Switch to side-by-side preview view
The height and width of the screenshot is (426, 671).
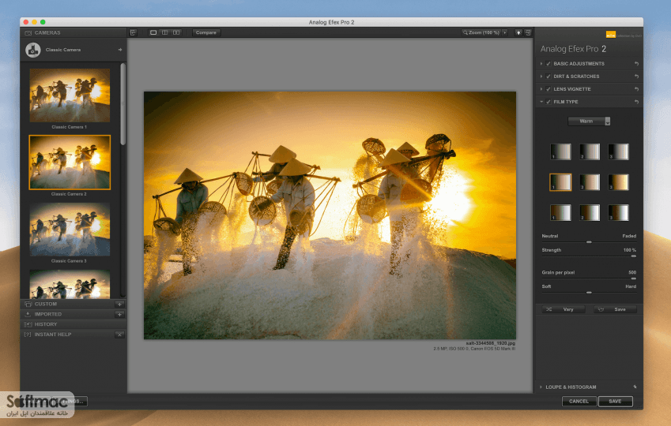pos(176,32)
